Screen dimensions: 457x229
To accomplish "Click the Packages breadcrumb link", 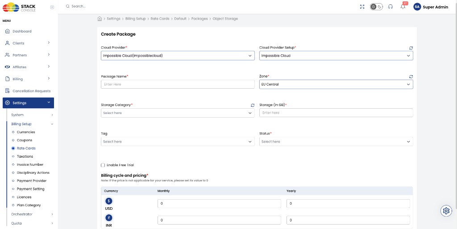I will coord(199,19).
